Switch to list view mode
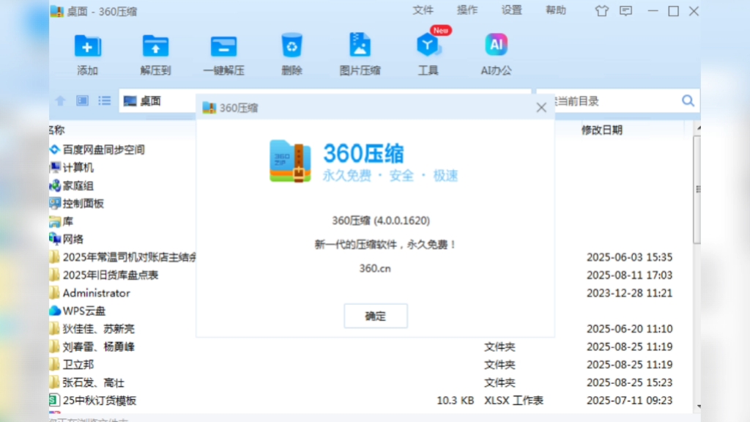The image size is (750, 422). point(104,100)
